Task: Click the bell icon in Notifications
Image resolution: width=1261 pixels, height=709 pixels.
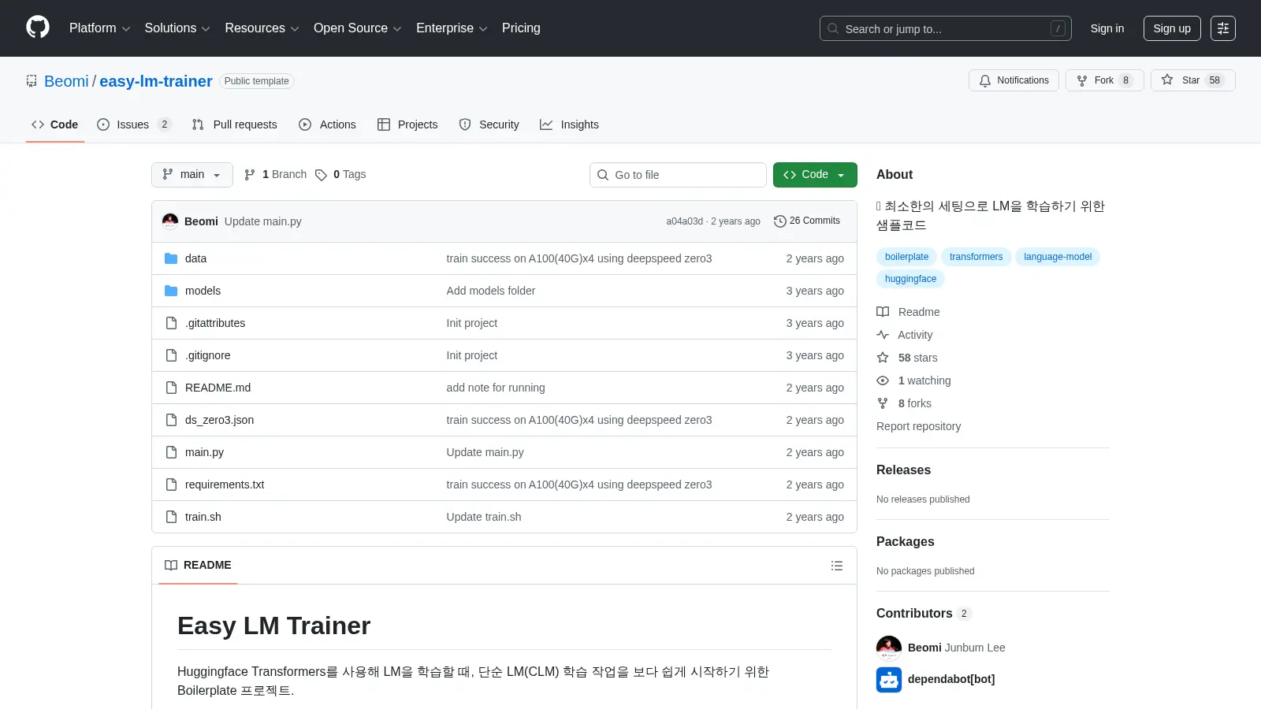Action: click(x=985, y=80)
